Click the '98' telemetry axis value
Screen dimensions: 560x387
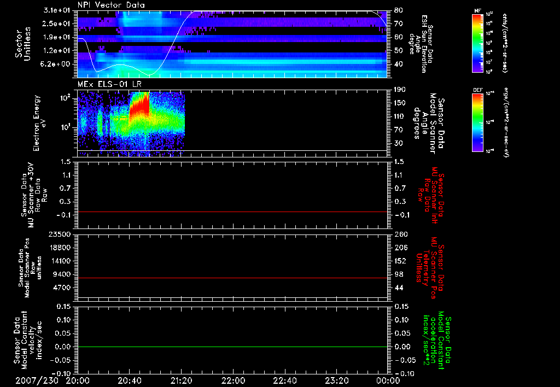[399, 274]
